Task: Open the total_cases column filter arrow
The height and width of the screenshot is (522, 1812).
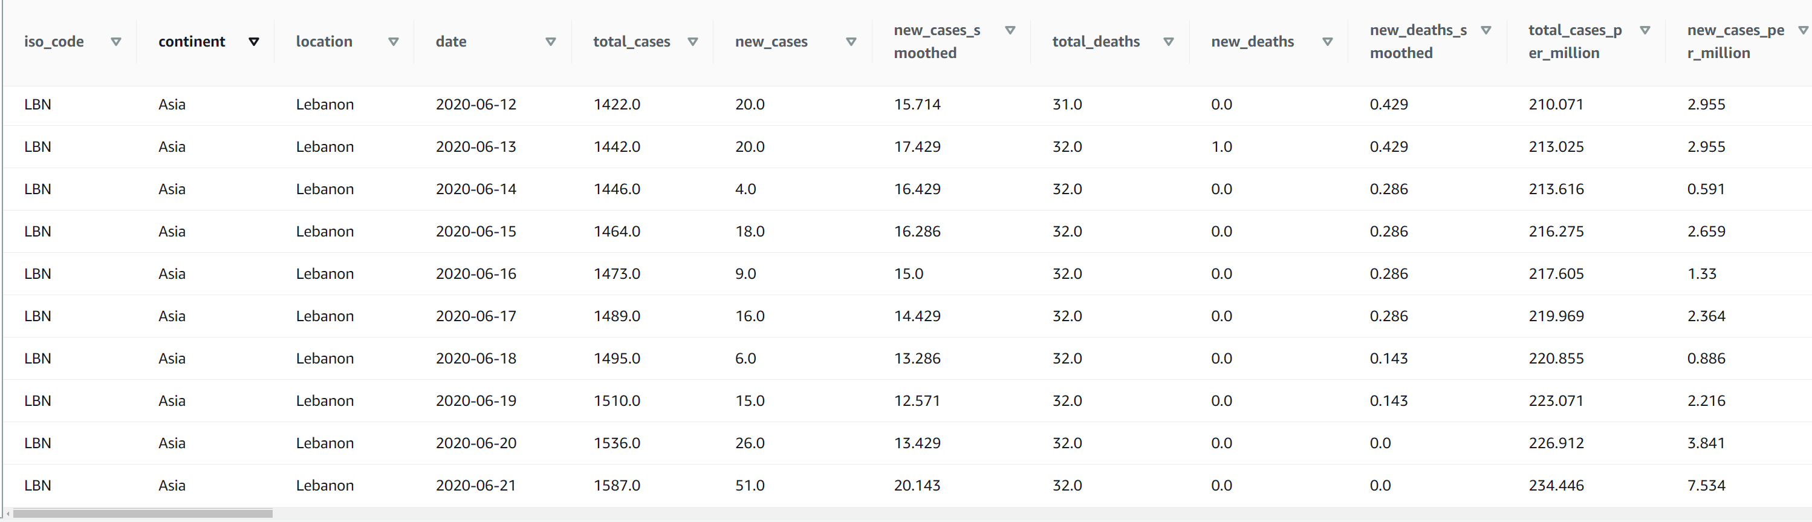Action: tap(693, 42)
